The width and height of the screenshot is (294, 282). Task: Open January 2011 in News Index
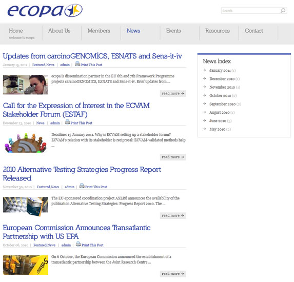point(220,70)
